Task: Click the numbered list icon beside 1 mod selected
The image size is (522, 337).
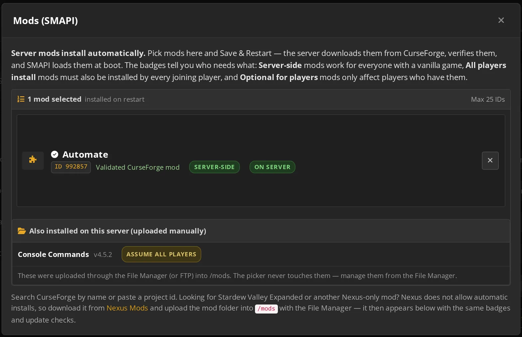Action: (x=21, y=99)
